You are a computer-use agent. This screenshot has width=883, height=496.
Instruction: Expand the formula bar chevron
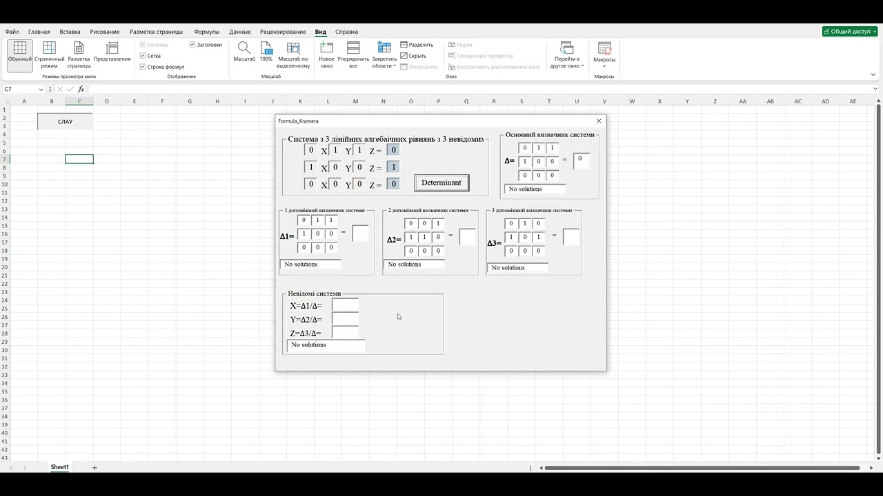pos(876,89)
